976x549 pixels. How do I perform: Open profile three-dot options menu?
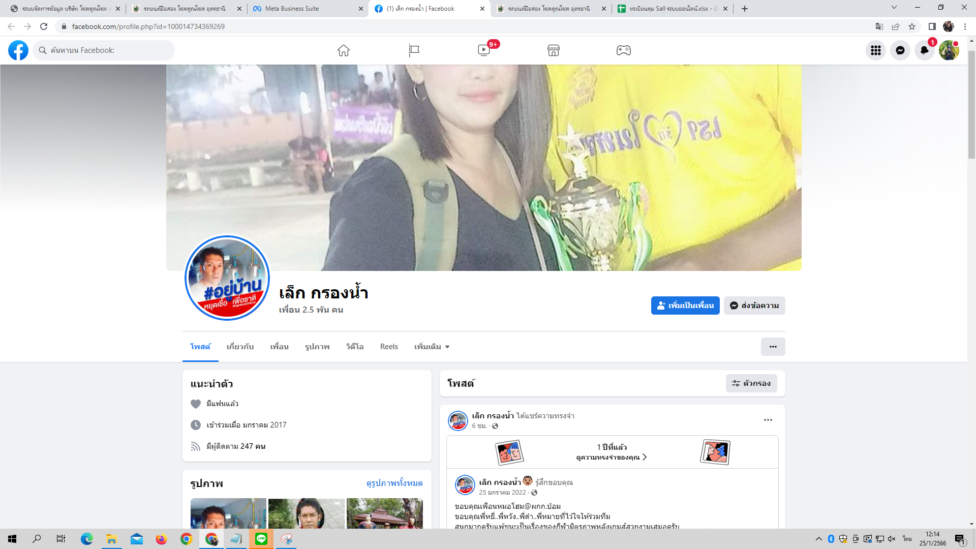[773, 347]
